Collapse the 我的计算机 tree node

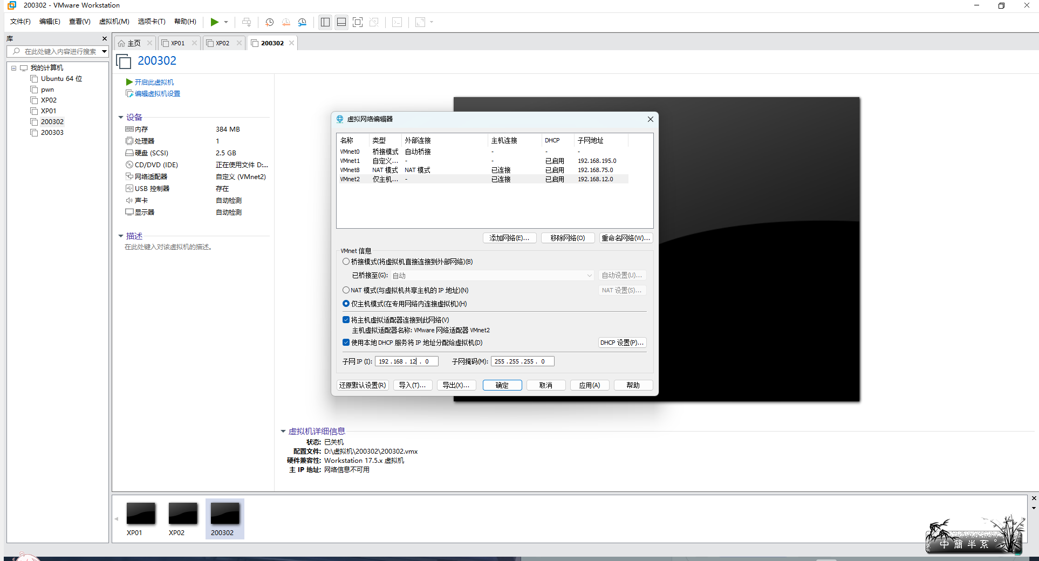pos(14,68)
